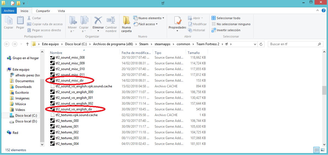
Task: Switch to the Compartir tab
Action: pyautogui.click(x=43, y=11)
